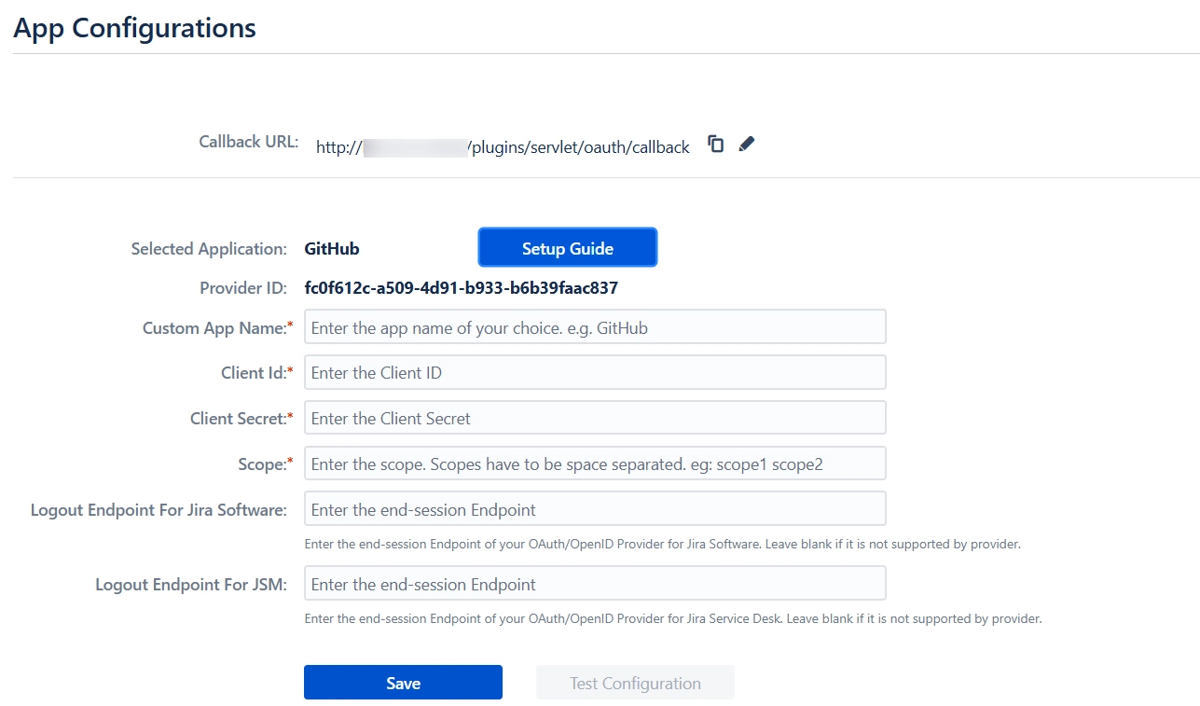Select the Provider ID value text
1200x706 pixels.
coord(462,287)
